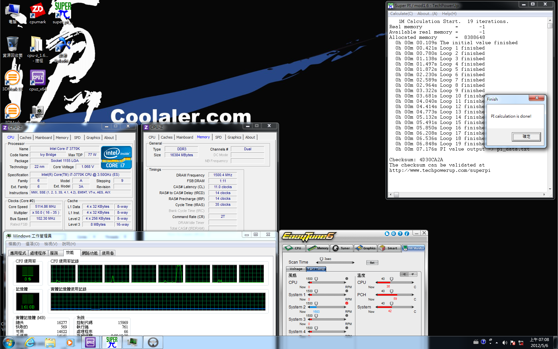Open language bar options arrow

[x=490, y=343]
